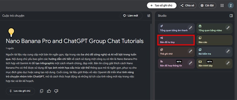The height and width of the screenshot is (100, 237).
Task: Click the video overview icon
Action: pyautogui.click(x=200, y=26)
